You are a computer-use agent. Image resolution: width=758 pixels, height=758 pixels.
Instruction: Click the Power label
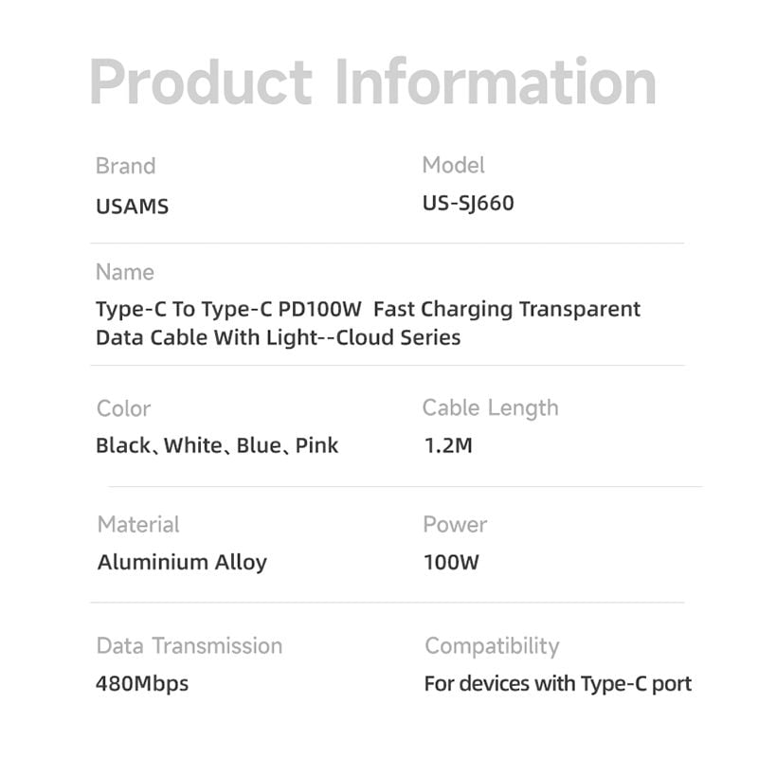(x=455, y=524)
